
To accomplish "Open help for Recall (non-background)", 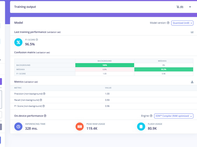I will click(41, 100).
